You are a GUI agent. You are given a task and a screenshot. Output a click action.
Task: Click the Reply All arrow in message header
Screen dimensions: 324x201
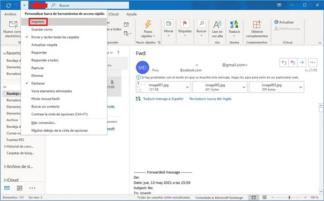point(293,63)
